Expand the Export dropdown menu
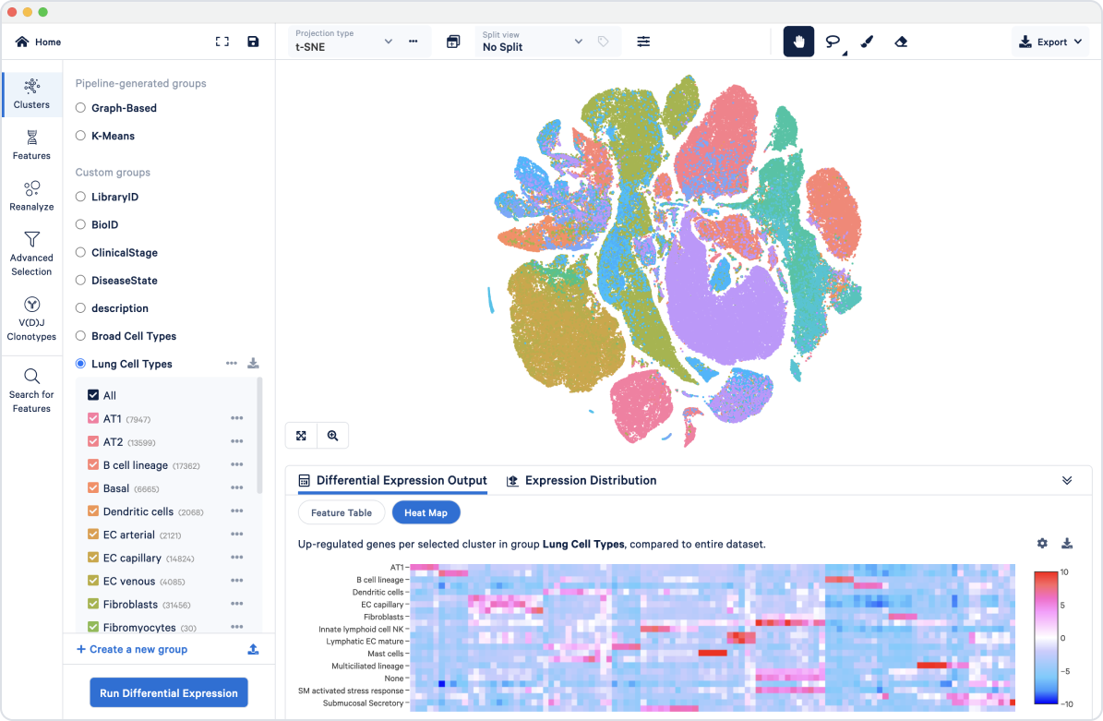The image size is (1103, 721). (x=1050, y=42)
